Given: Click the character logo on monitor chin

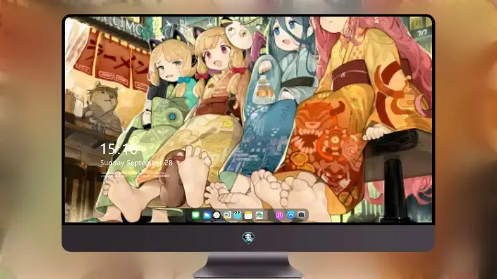Looking at the screenshot, I should click(x=248, y=237).
